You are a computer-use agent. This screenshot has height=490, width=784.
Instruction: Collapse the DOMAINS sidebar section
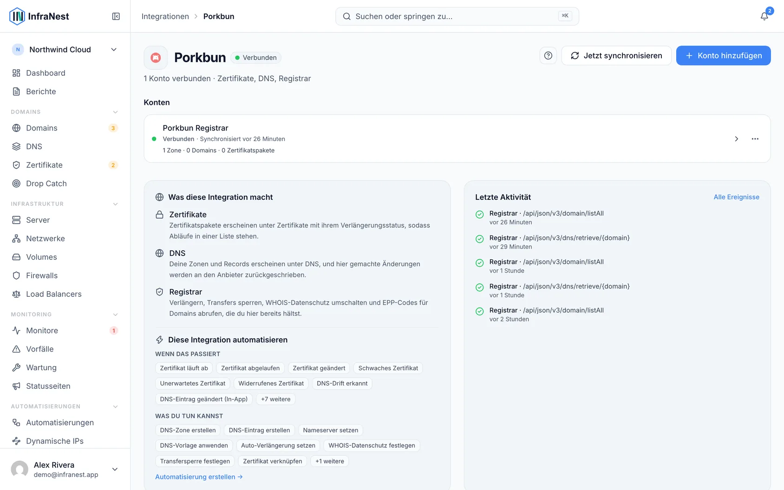pos(115,112)
